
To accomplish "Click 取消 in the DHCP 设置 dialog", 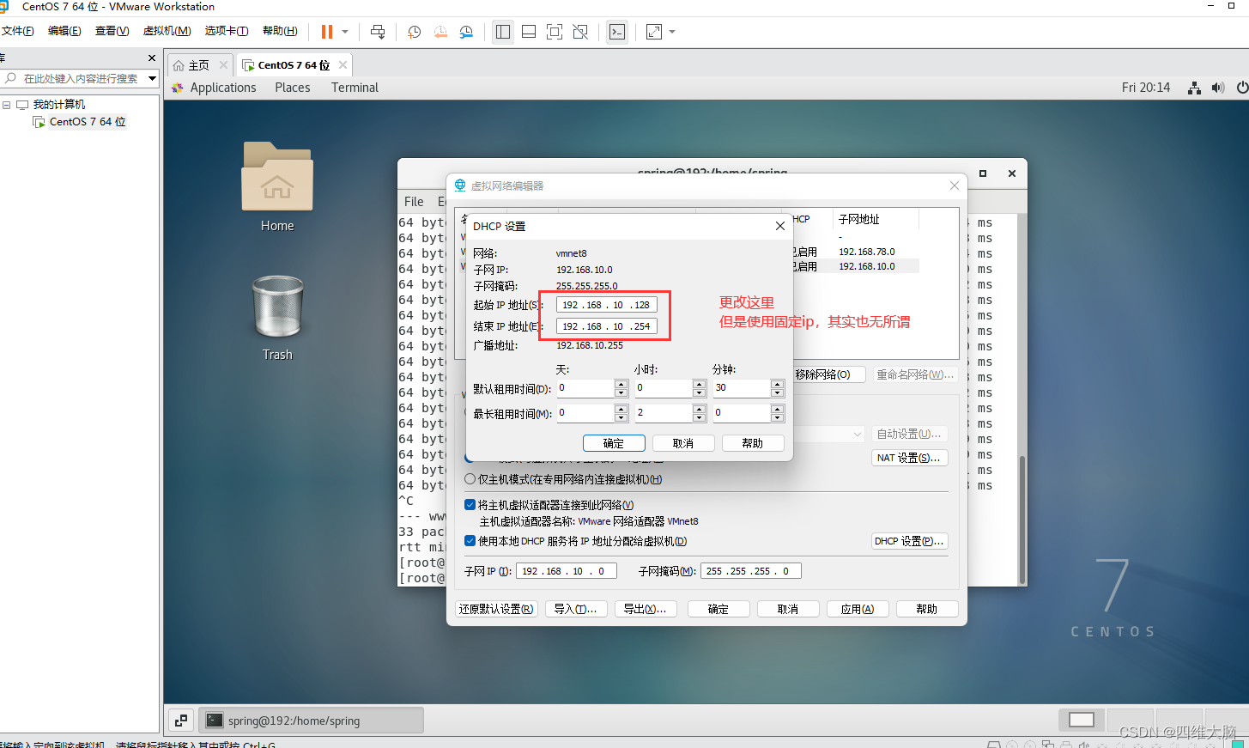I will coord(683,443).
